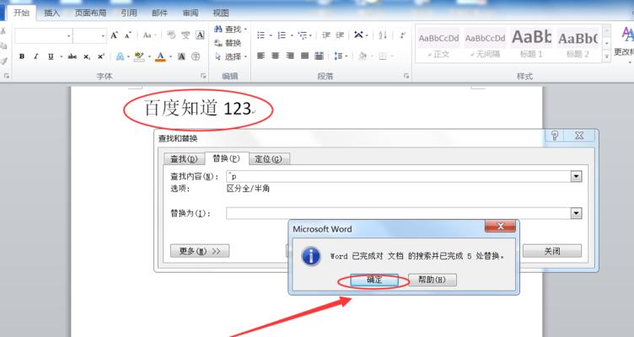
Task: Toggle Subscript formatting
Action: coord(87,56)
